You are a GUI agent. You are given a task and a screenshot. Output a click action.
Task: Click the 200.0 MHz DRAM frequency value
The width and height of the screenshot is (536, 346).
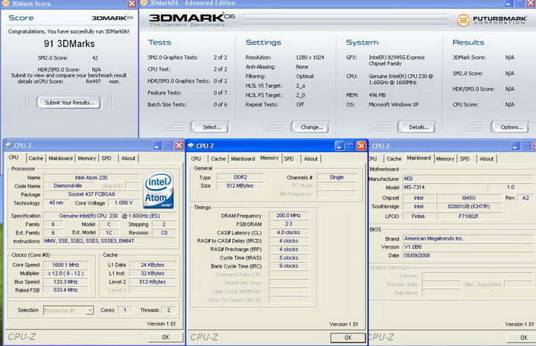(289, 216)
